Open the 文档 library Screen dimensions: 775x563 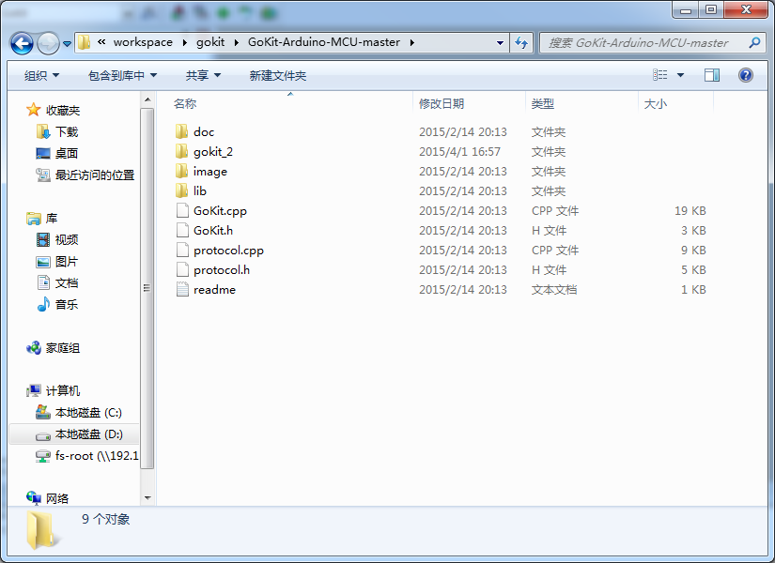(67, 283)
